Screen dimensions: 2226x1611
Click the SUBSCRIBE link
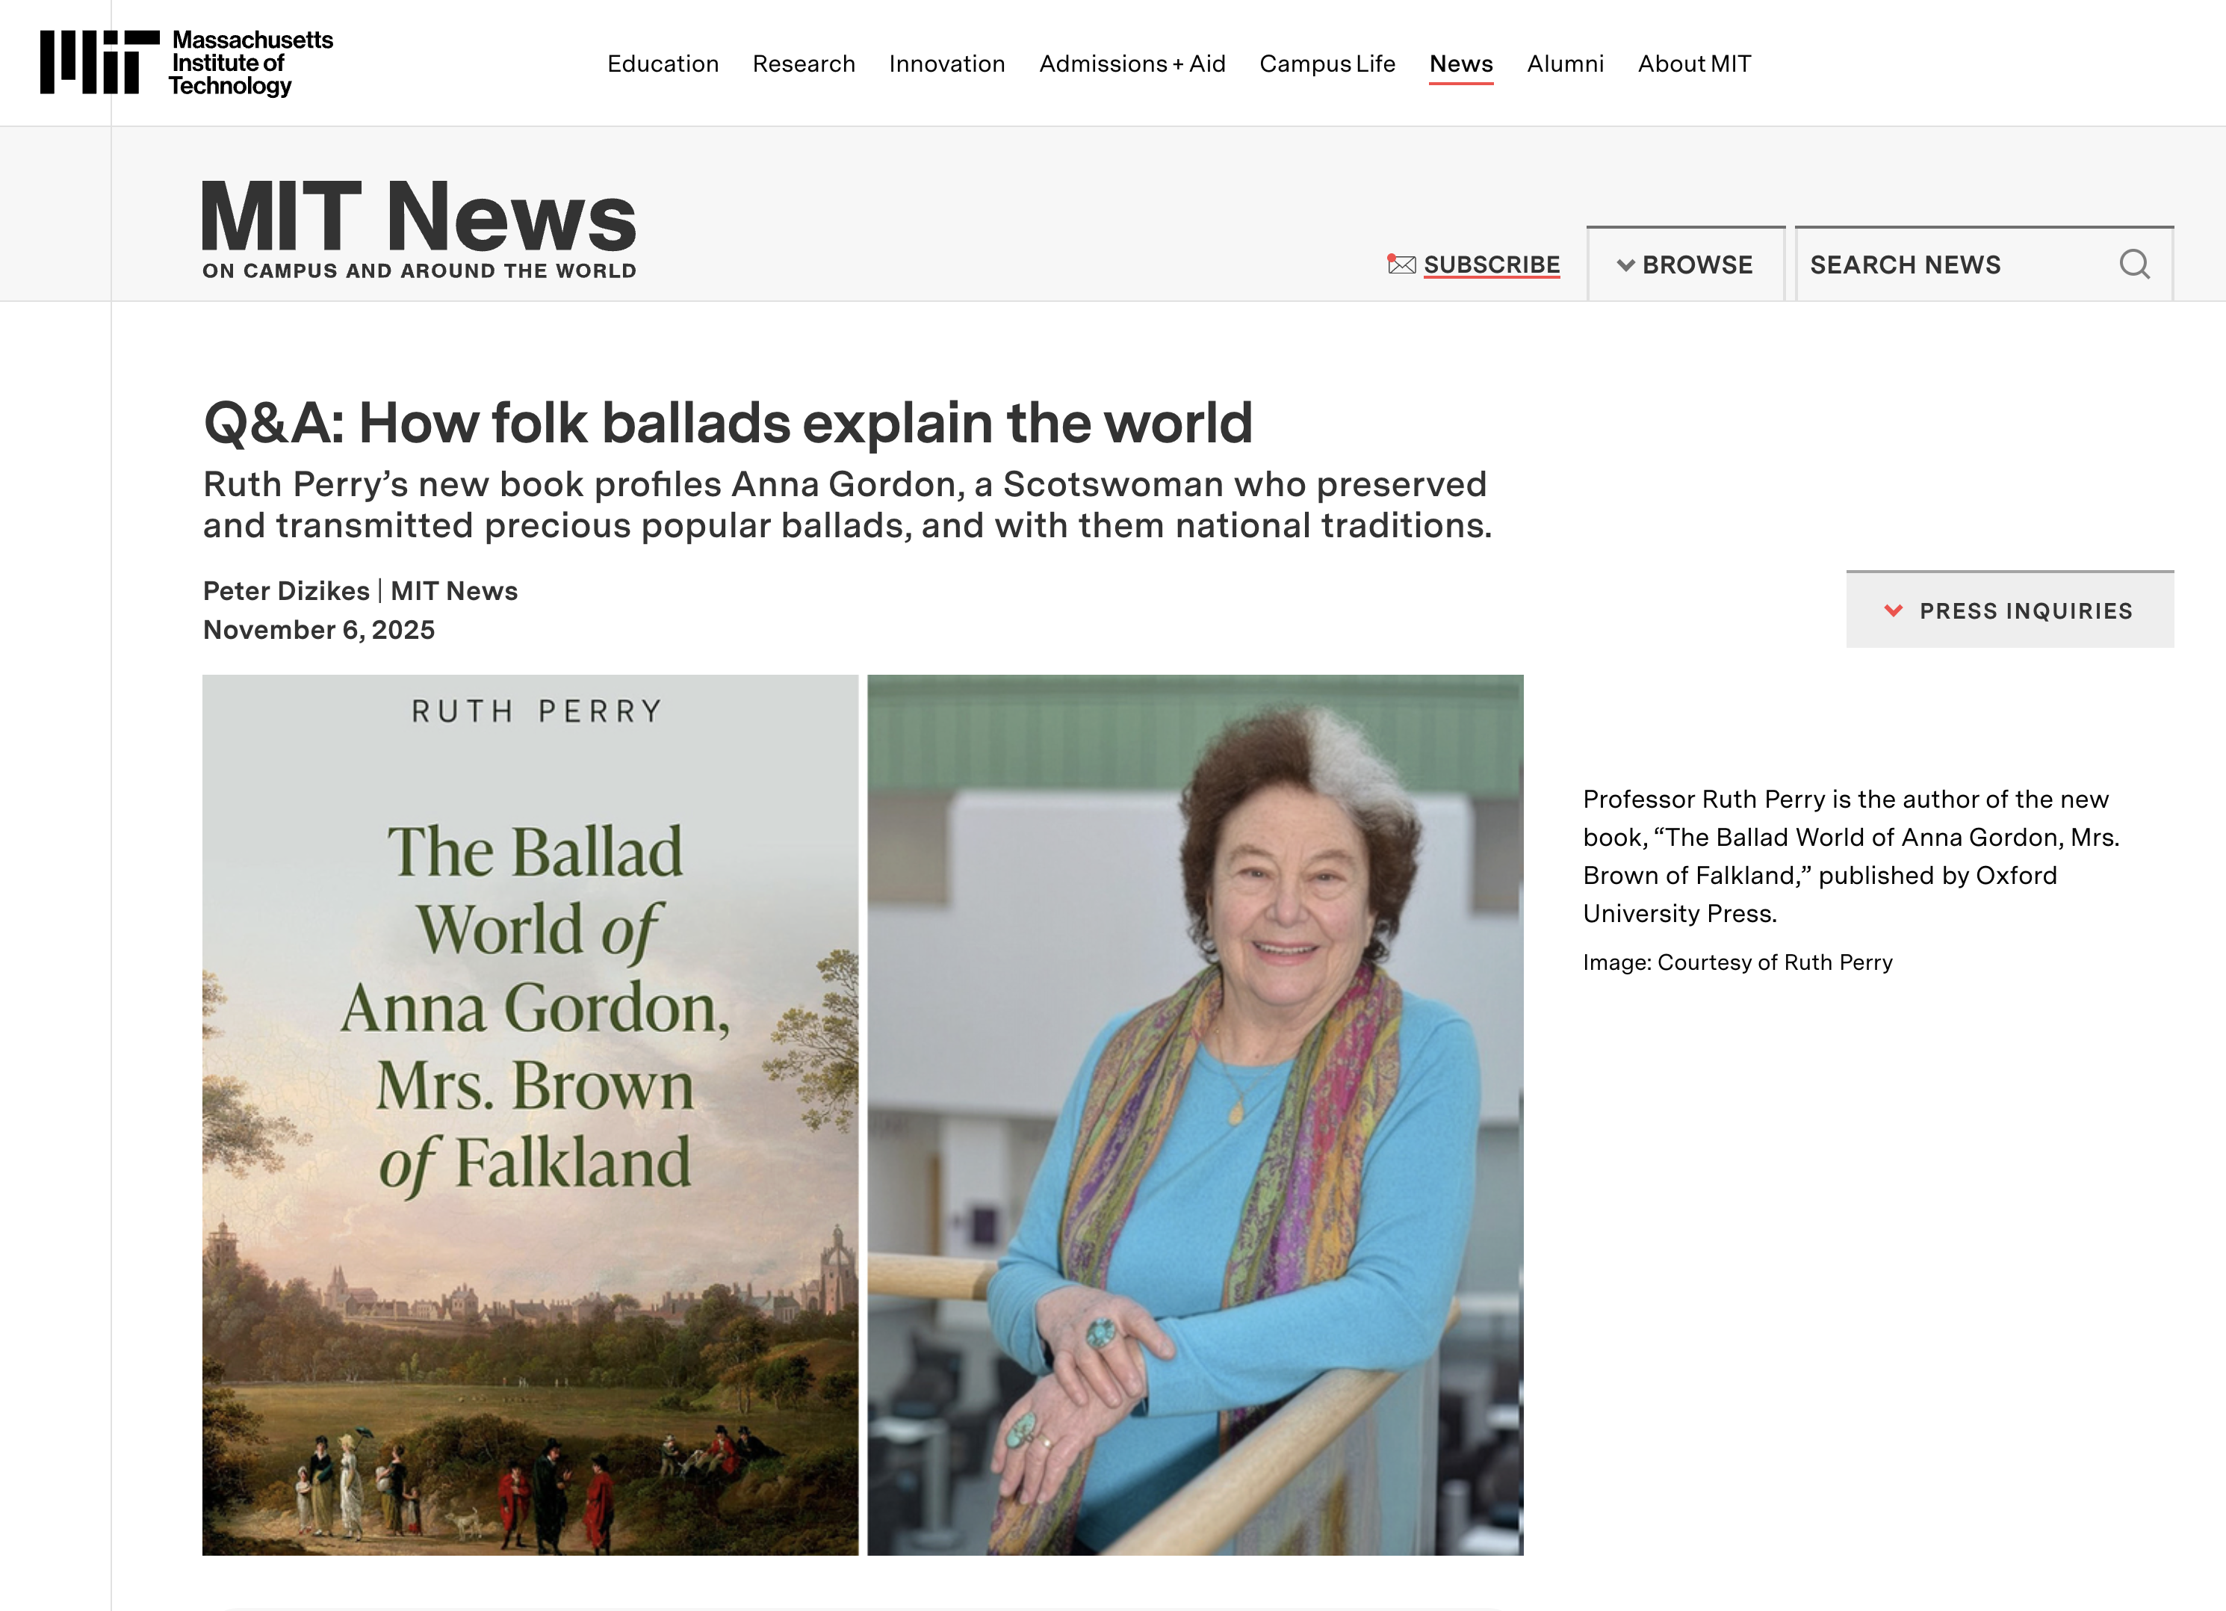[x=1492, y=264]
